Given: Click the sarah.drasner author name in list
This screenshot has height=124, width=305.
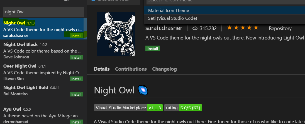Looking at the screenshot, I should coord(16,36).
